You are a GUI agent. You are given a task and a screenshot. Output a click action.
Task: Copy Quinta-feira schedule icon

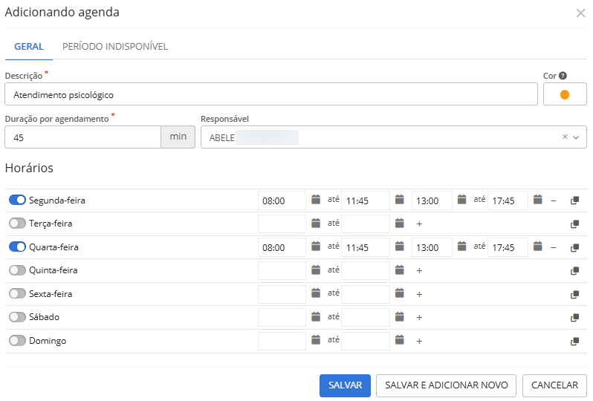click(574, 271)
